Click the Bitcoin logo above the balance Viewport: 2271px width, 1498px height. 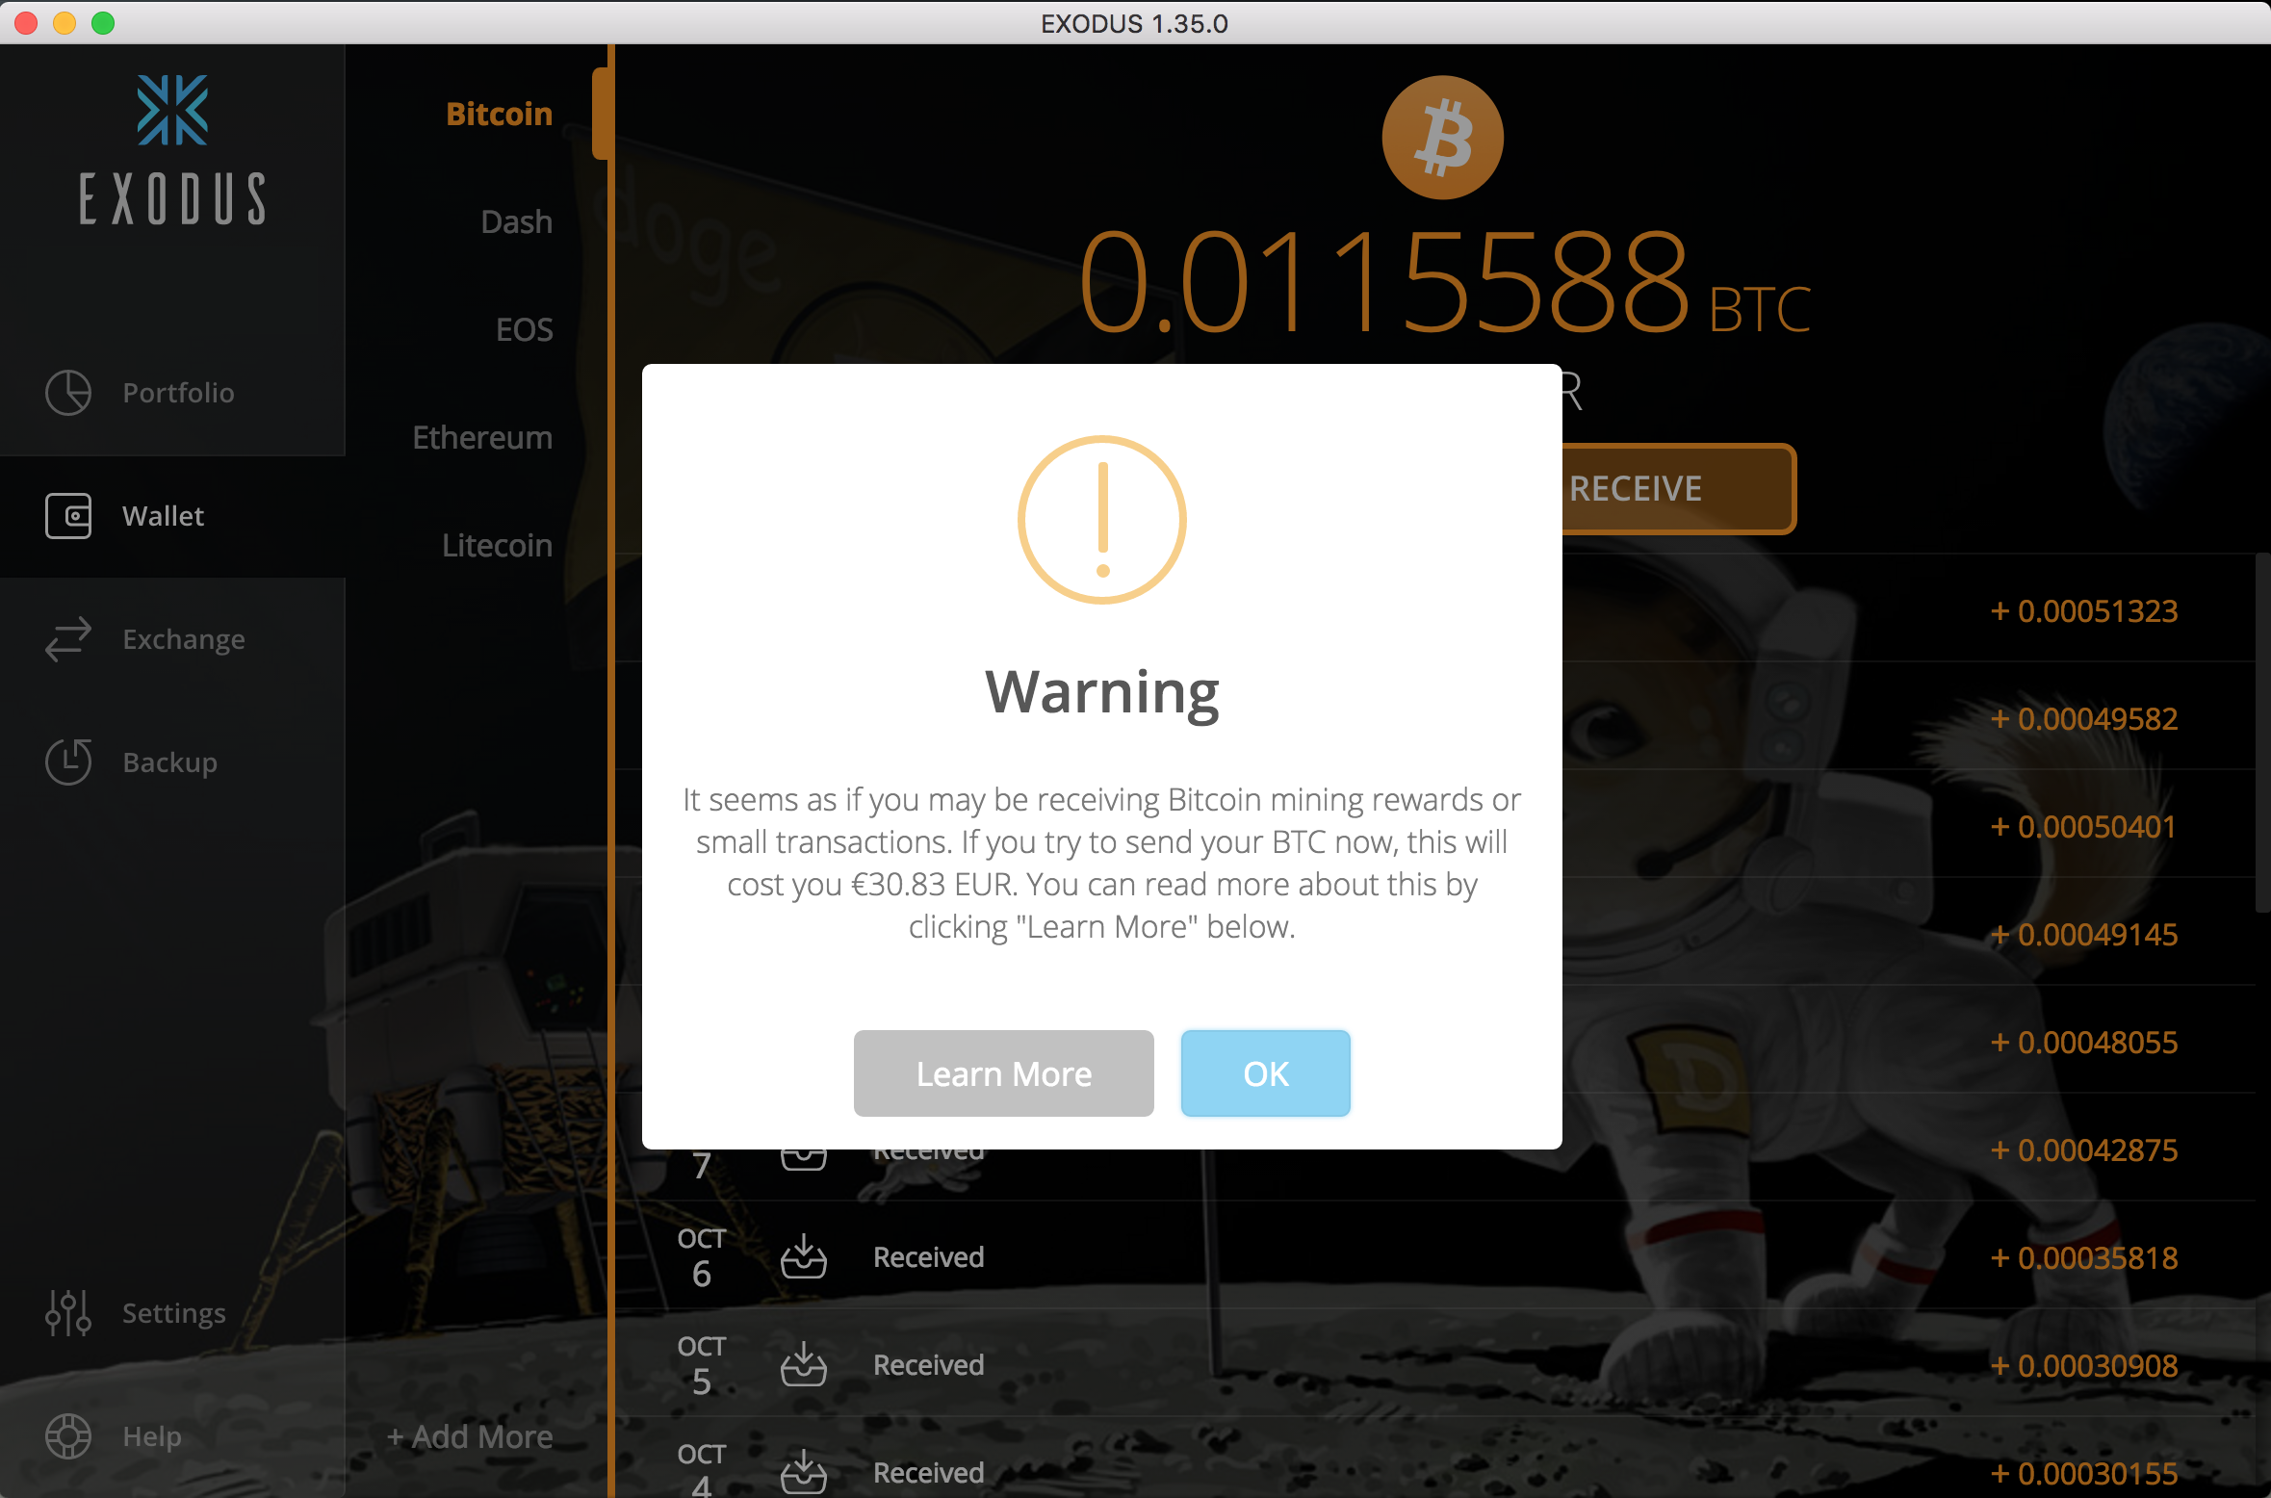pyautogui.click(x=1442, y=138)
